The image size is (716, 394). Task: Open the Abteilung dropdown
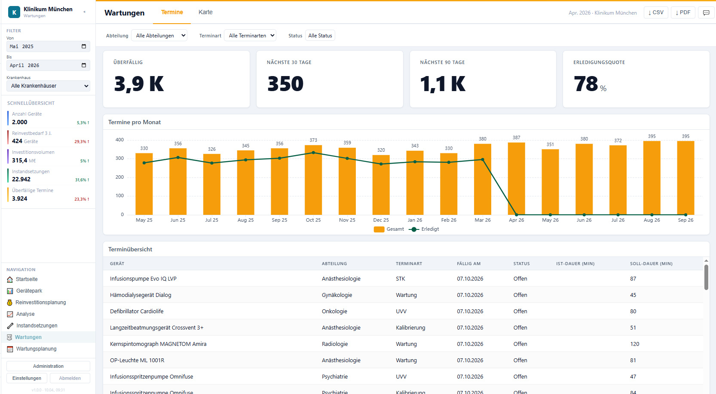pyautogui.click(x=159, y=36)
